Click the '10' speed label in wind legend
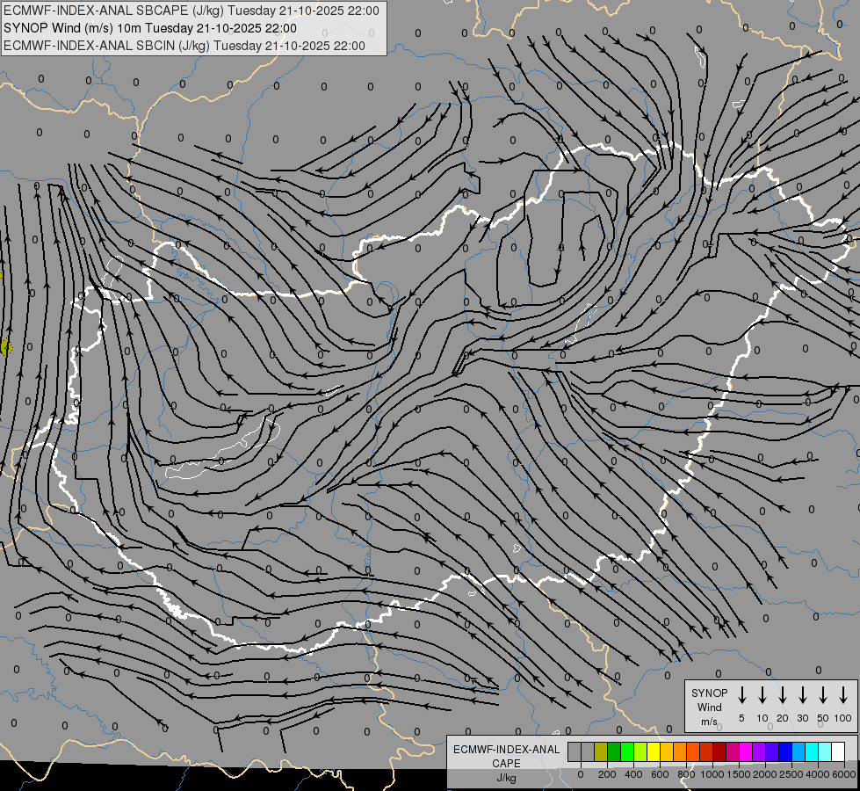Image resolution: width=860 pixels, height=791 pixels. point(762,718)
